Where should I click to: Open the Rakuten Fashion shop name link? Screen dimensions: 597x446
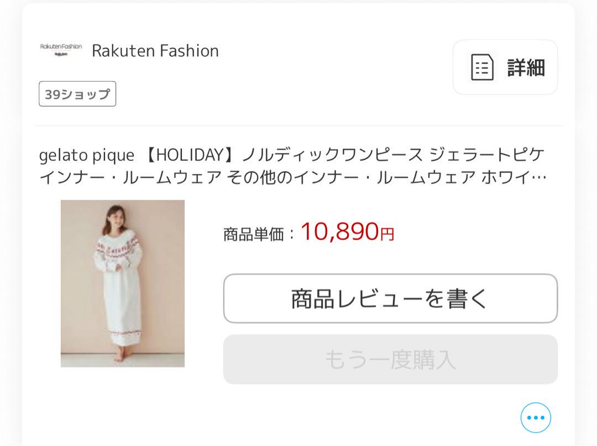155,51
